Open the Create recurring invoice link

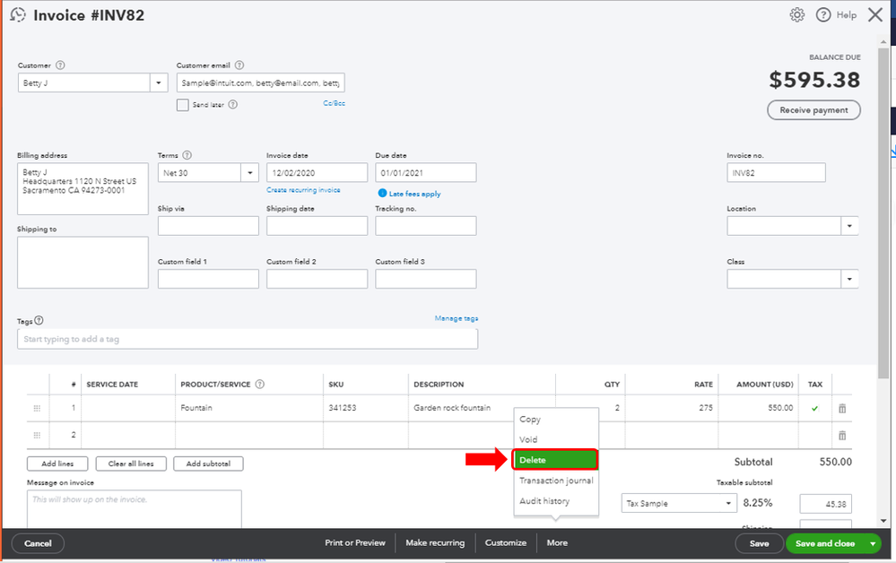tap(303, 190)
